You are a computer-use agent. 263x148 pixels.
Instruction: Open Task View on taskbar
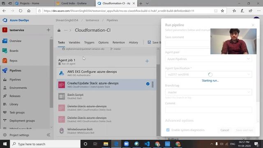point(95,144)
